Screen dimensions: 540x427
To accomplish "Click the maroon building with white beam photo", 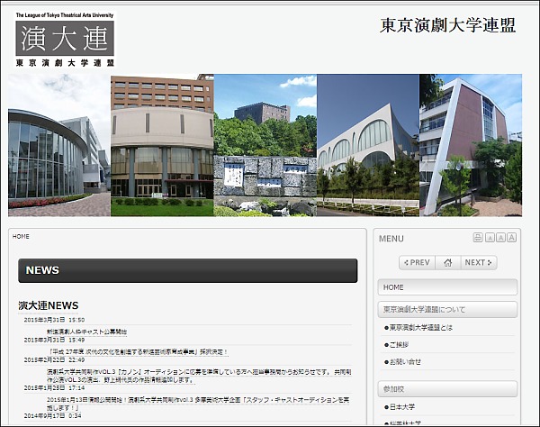I will pos(471,145).
